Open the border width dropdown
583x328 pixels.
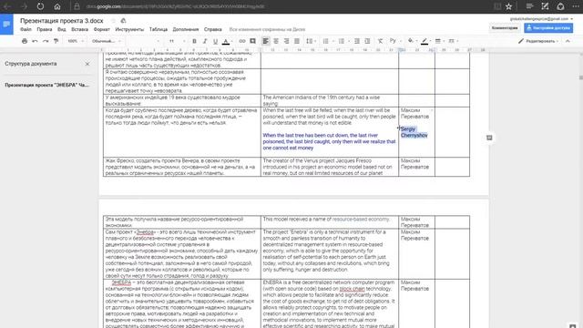(x=439, y=41)
